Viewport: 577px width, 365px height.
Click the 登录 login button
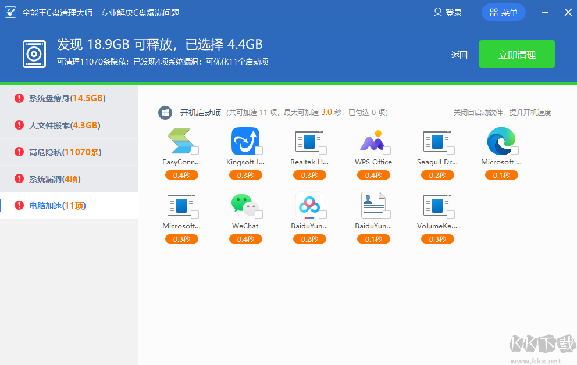click(x=448, y=12)
